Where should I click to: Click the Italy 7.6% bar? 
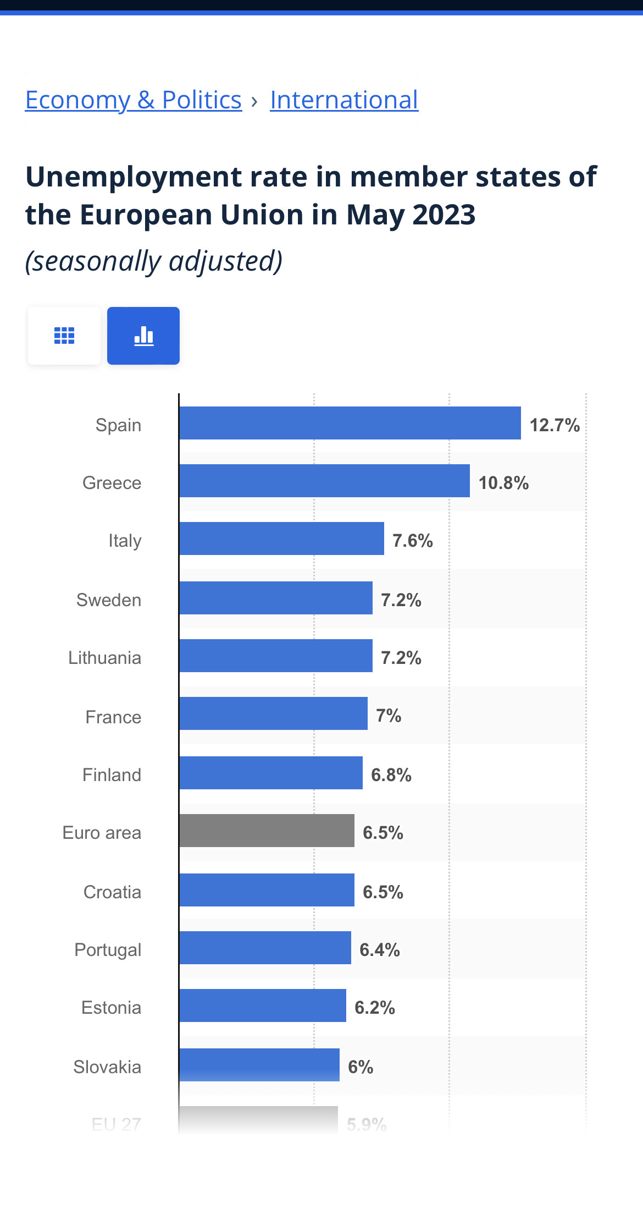click(281, 538)
